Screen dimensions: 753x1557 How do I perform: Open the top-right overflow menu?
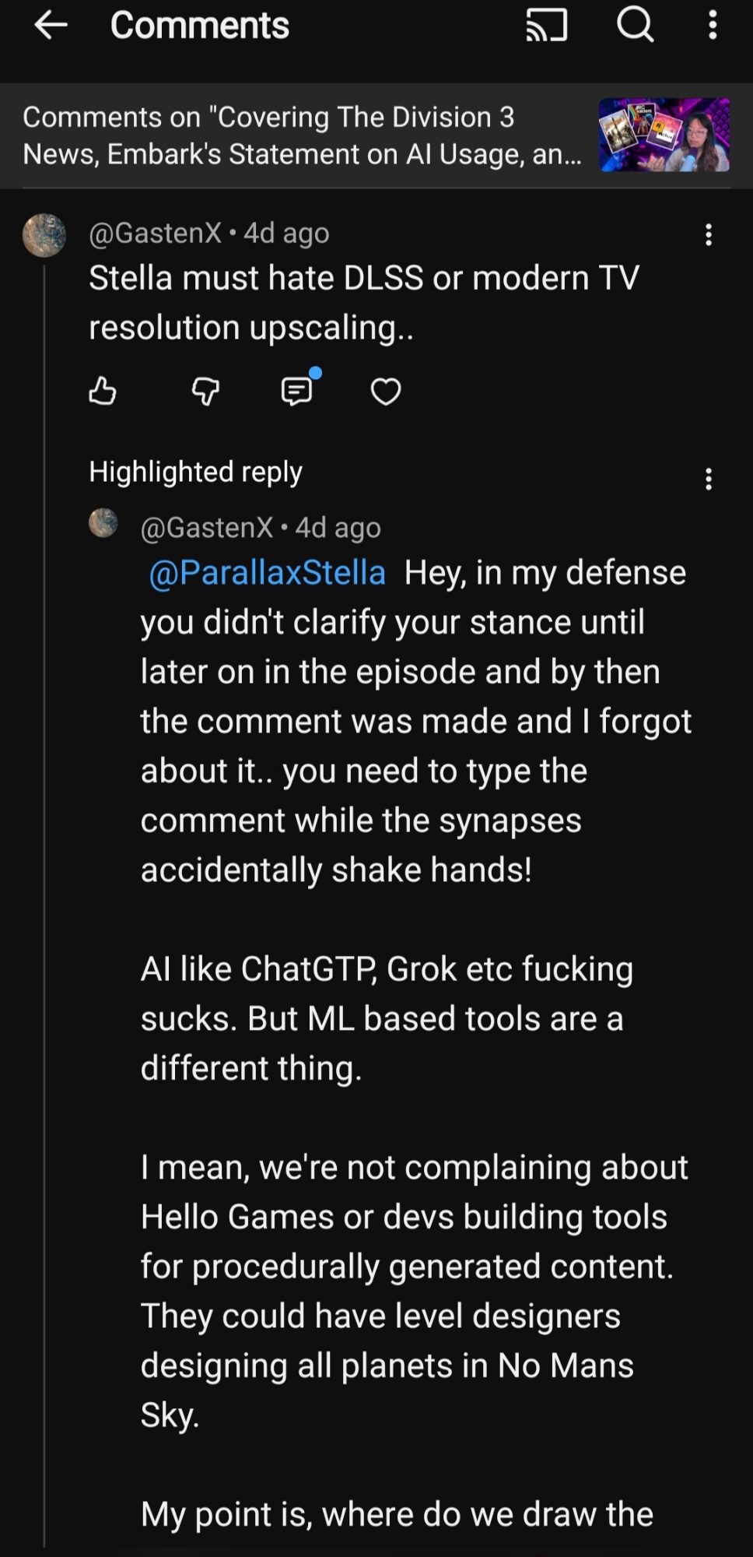pos(712,26)
